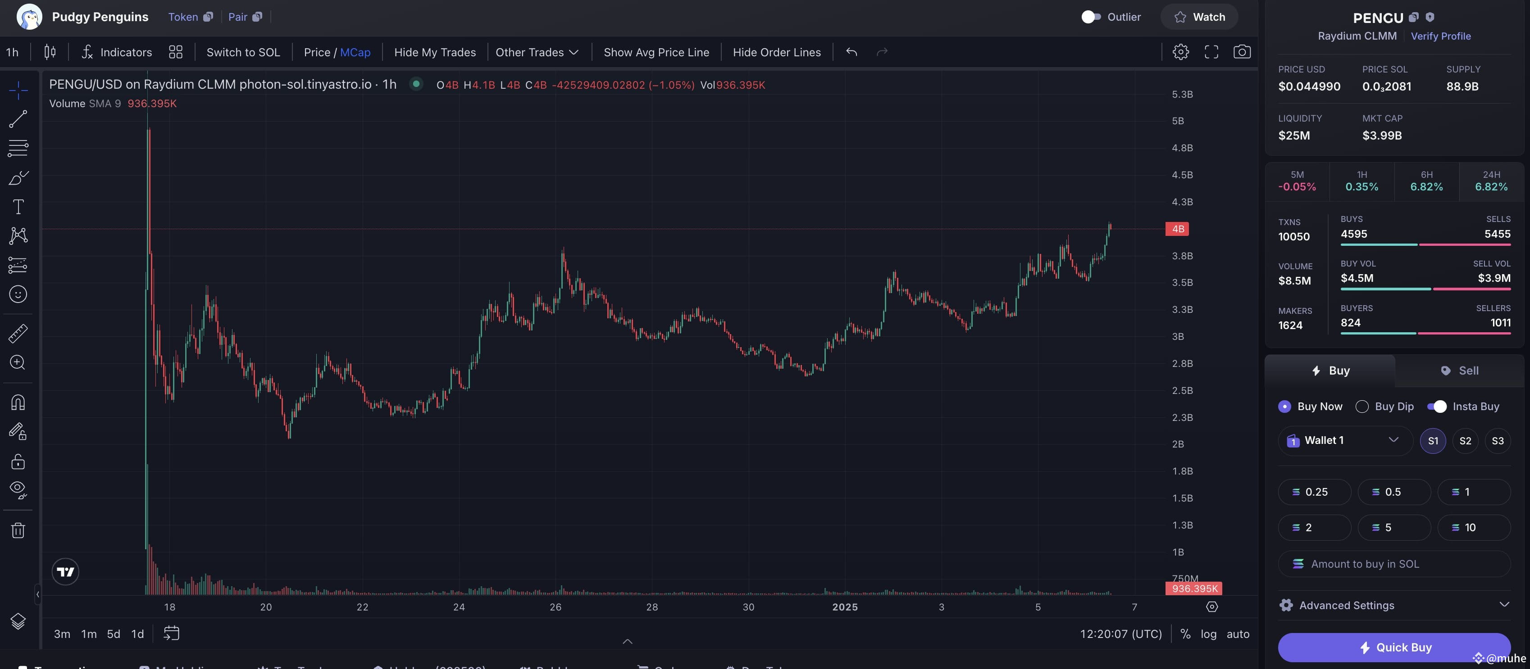The width and height of the screenshot is (1530, 669).
Task: Open the Verify Profile link
Action: click(1440, 36)
